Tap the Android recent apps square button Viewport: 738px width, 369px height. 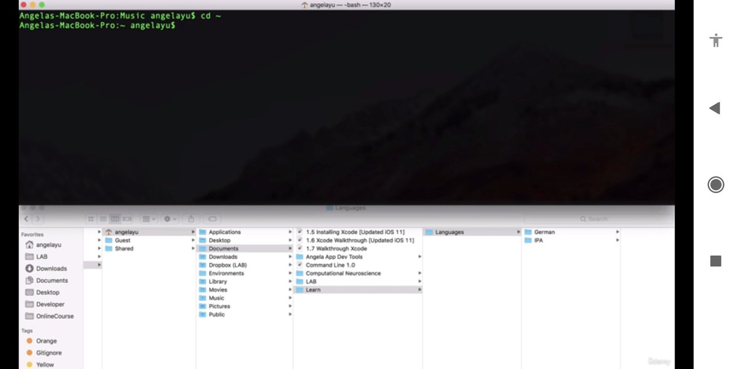715,261
